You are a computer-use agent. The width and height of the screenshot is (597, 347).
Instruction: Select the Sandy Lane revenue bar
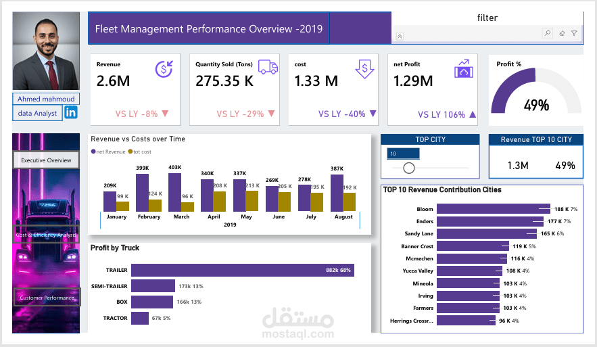pyautogui.click(x=487, y=233)
